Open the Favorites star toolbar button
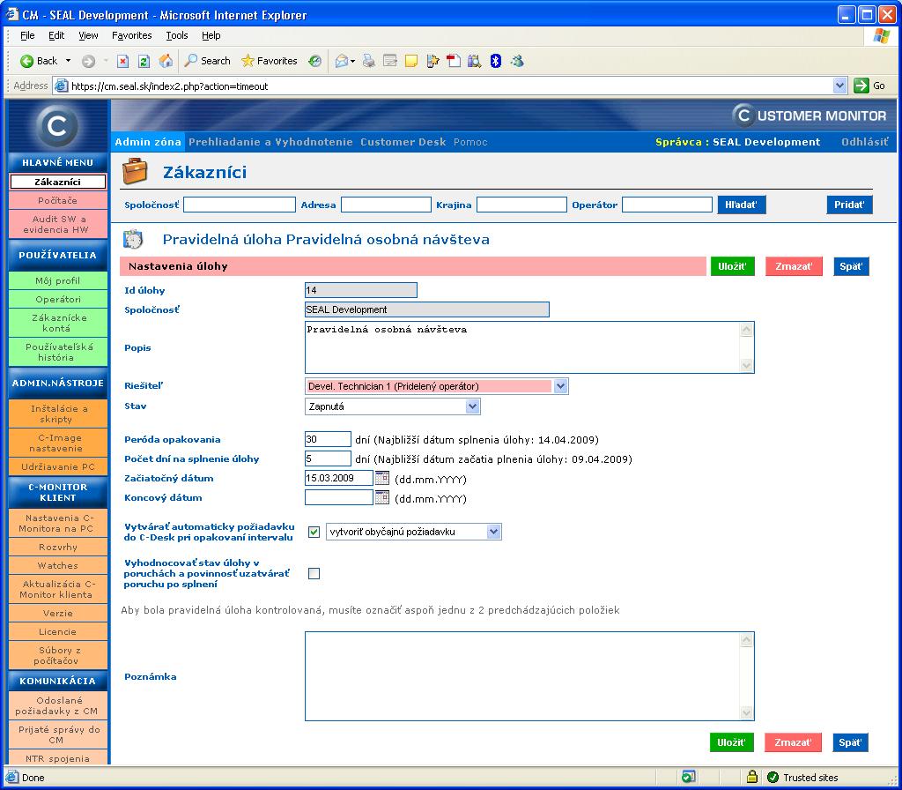Viewport: 902px width, 790px height. click(270, 61)
